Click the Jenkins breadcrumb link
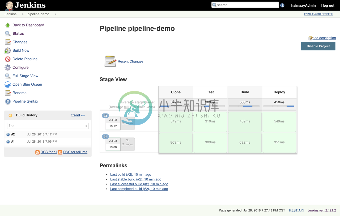The width and height of the screenshot is (340, 216). tap(11, 14)
